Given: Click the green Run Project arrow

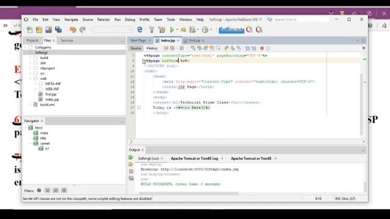Looking at the screenshot, I should tap(172, 30).
